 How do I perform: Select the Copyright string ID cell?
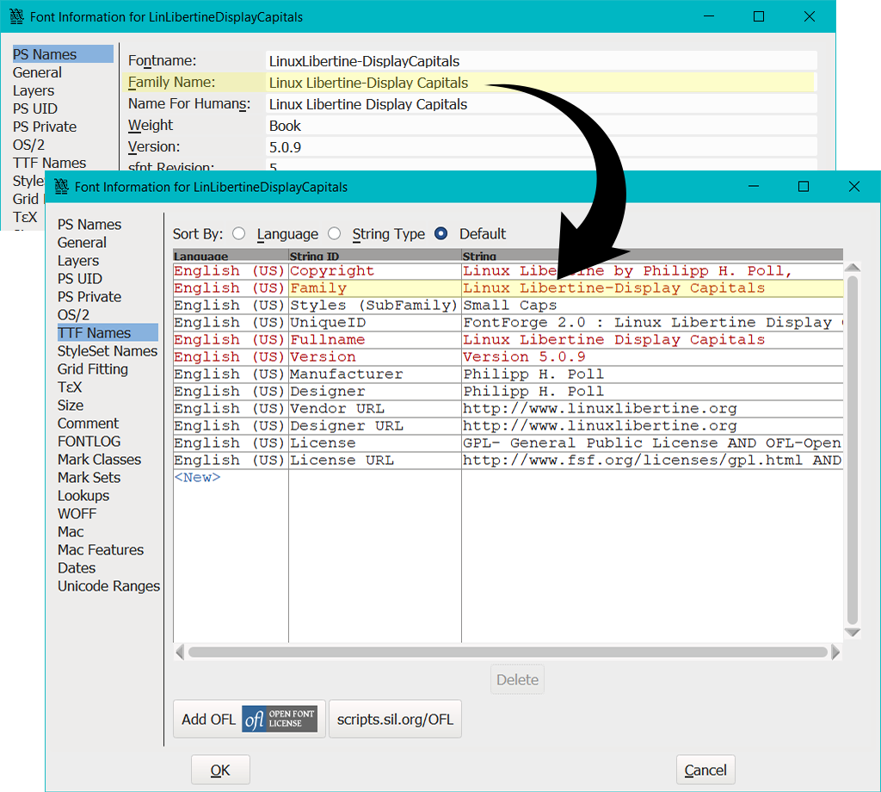tap(374, 270)
